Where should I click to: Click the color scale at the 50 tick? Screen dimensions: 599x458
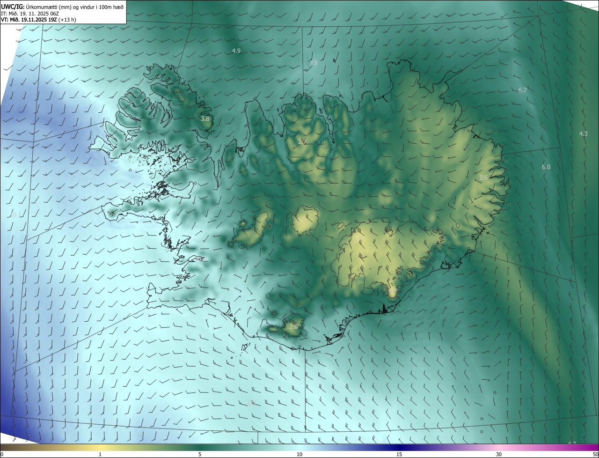pos(595,454)
